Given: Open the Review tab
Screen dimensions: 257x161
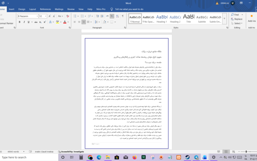Looking at the screenshot, I should tap(71, 9).
